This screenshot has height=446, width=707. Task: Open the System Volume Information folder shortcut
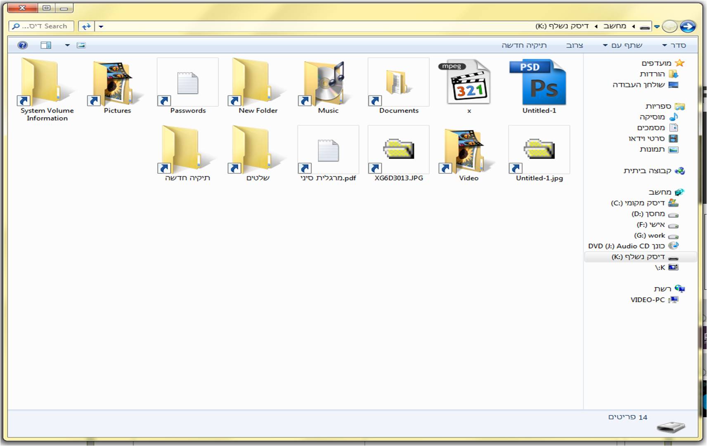pyautogui.click(x=47, y=90)
